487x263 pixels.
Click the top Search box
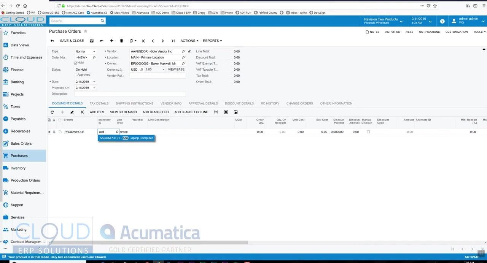[75, 21]
